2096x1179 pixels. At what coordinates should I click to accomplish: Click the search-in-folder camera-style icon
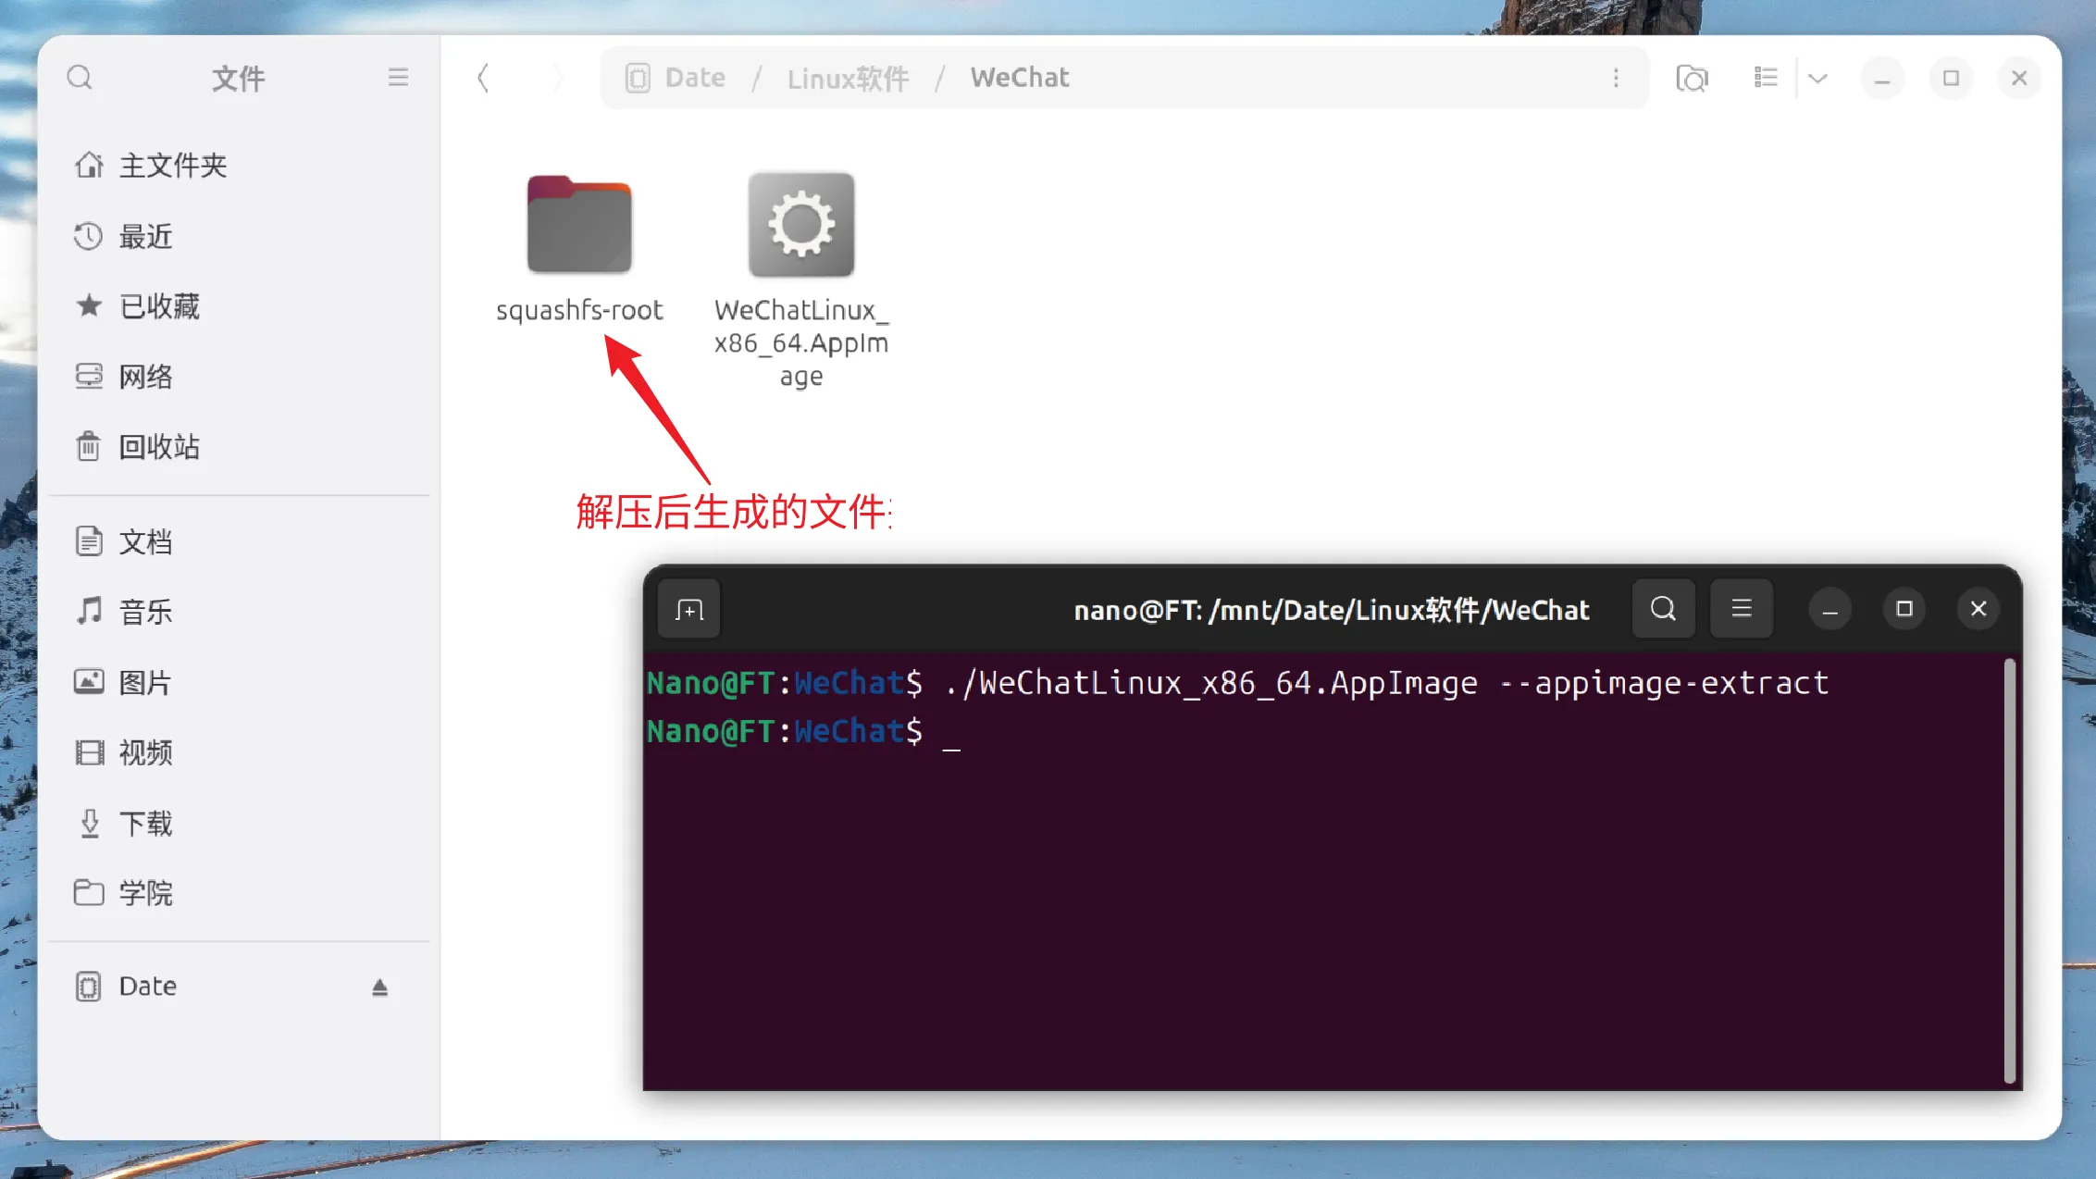1692,78
